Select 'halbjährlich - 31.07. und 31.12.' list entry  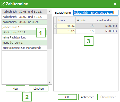click(24, 17)
